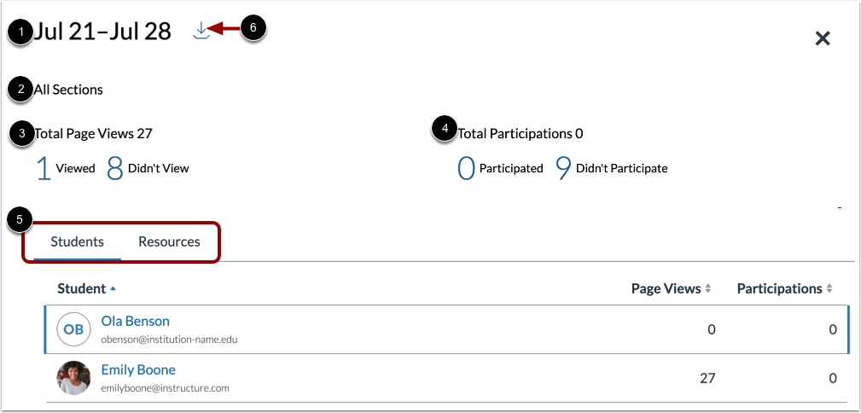Click the numbered marker 2 annotation
The width and height of the screenshot is (861, 413).
click(x=20, y=89)
